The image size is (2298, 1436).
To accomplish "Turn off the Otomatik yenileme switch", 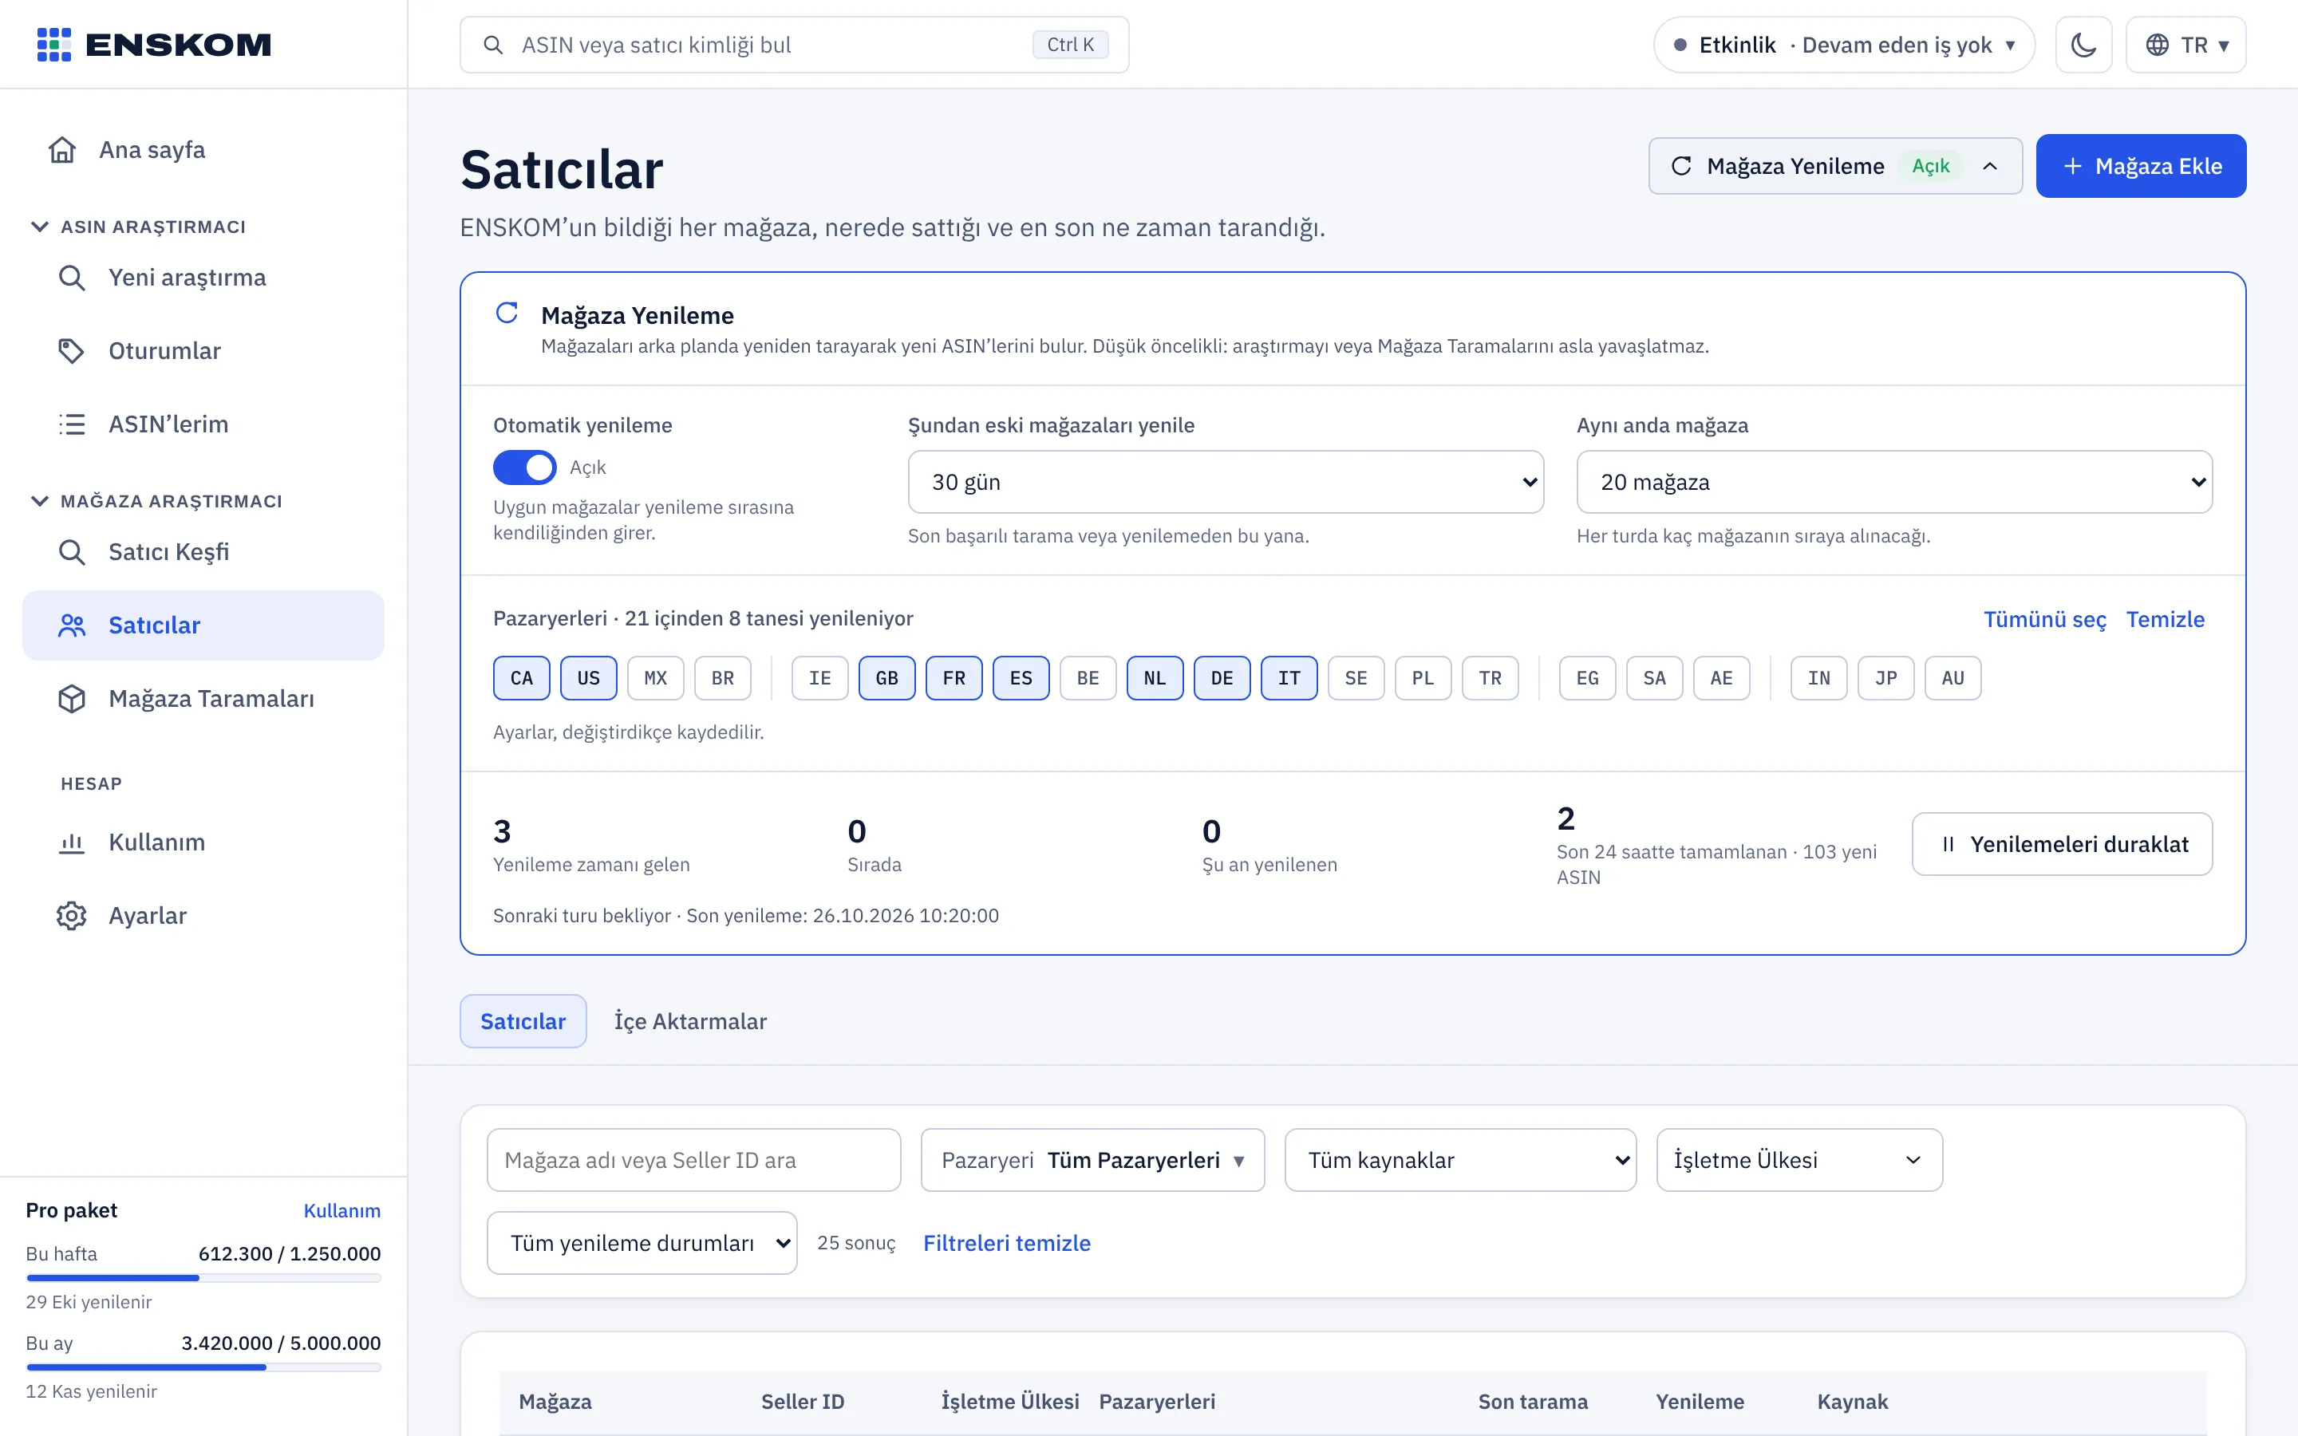I will (524, 467).
